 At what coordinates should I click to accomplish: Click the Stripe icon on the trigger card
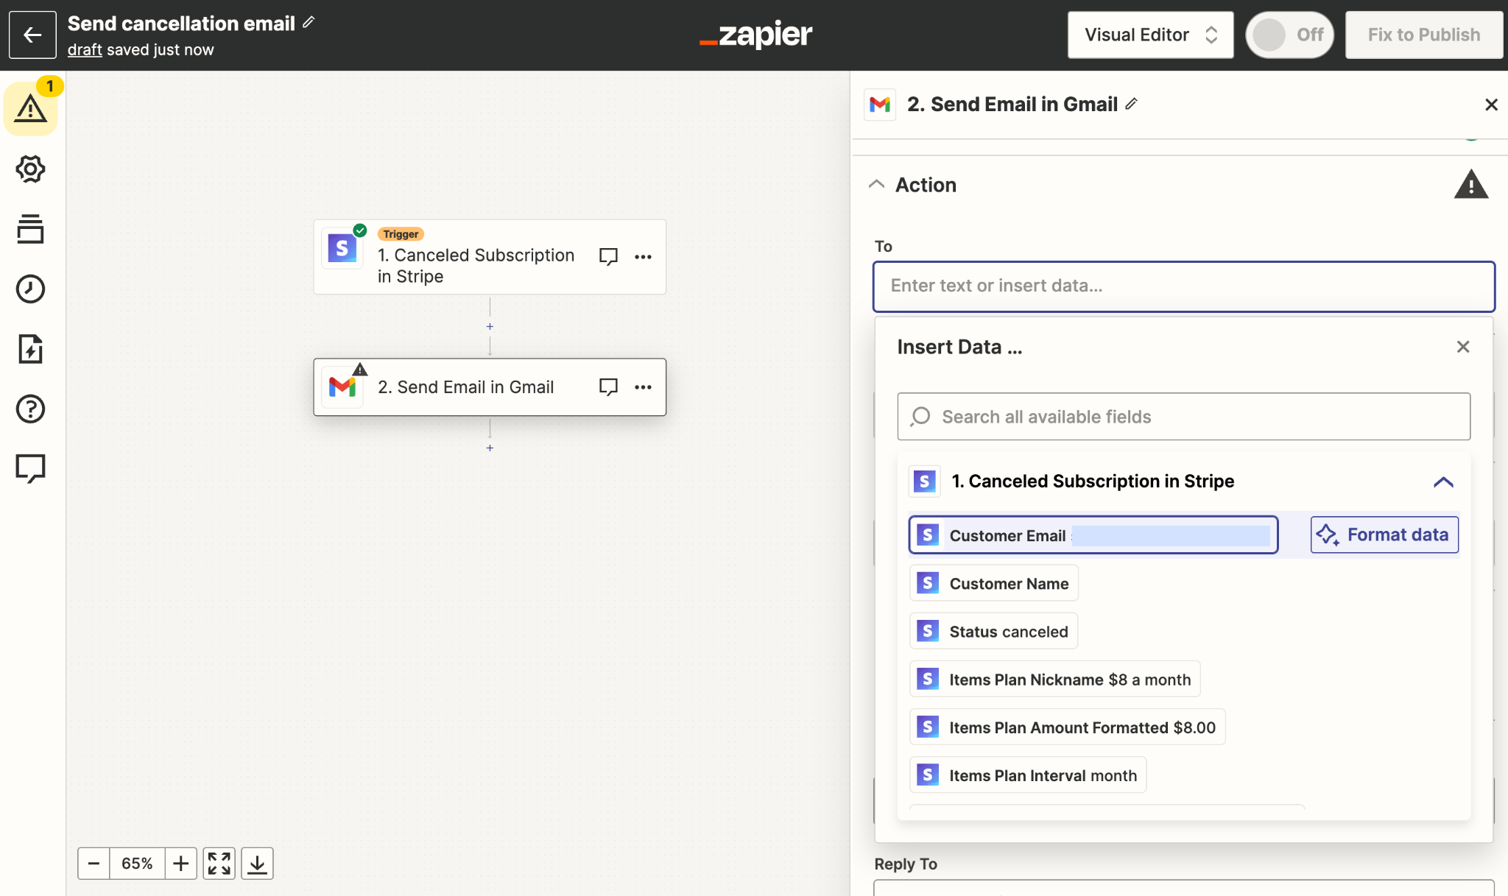click(342, 248)
